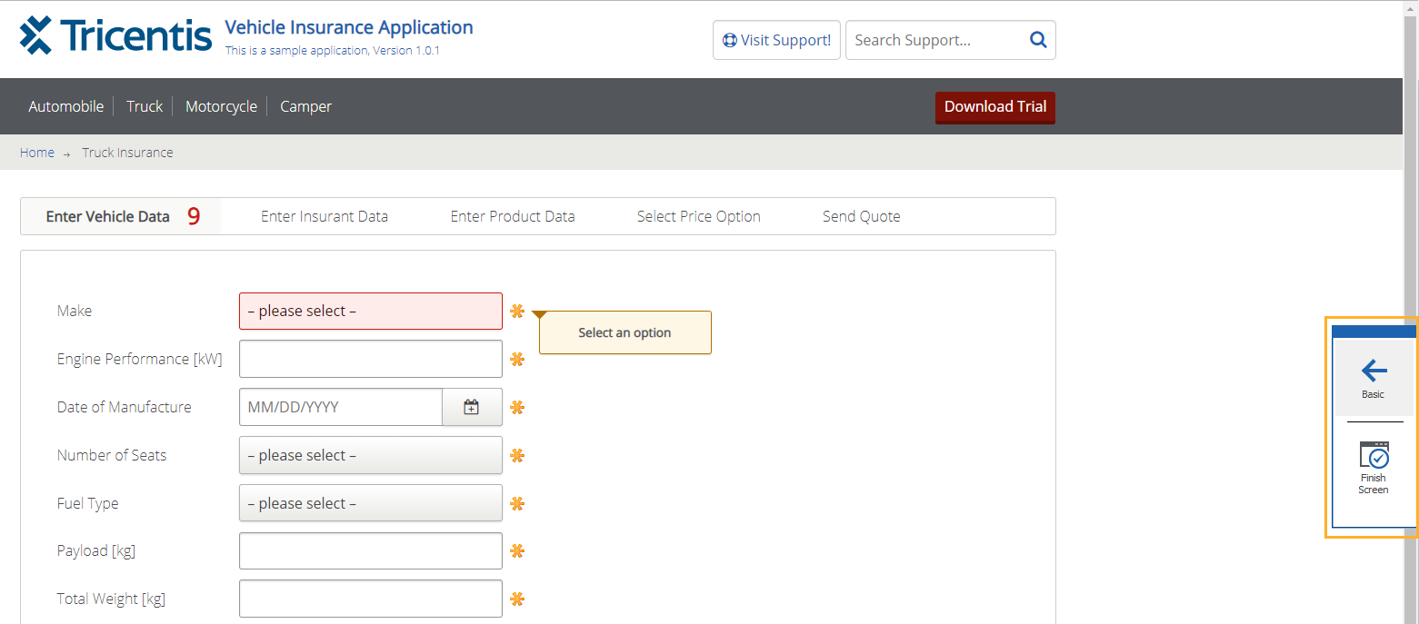
Task: Expand the Number of Seats dropdown
Action: 370,455
